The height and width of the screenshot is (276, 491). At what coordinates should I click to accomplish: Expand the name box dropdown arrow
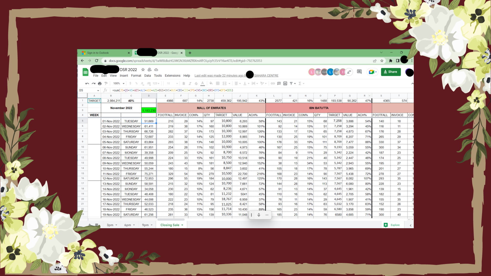coord(98,90)
